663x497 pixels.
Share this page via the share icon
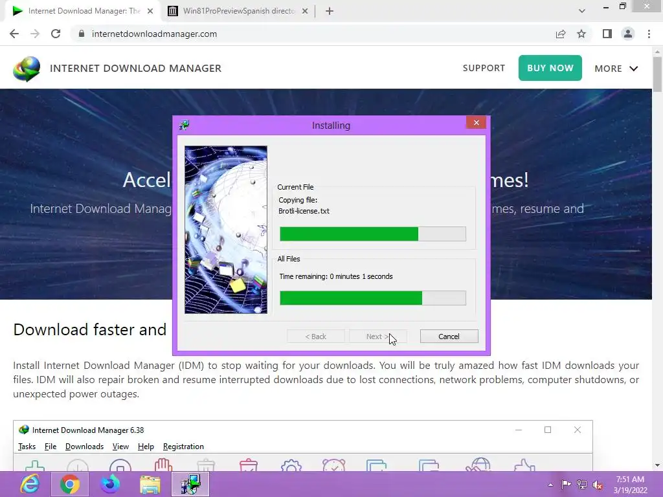pyautogui.click(x=561, y=34)
